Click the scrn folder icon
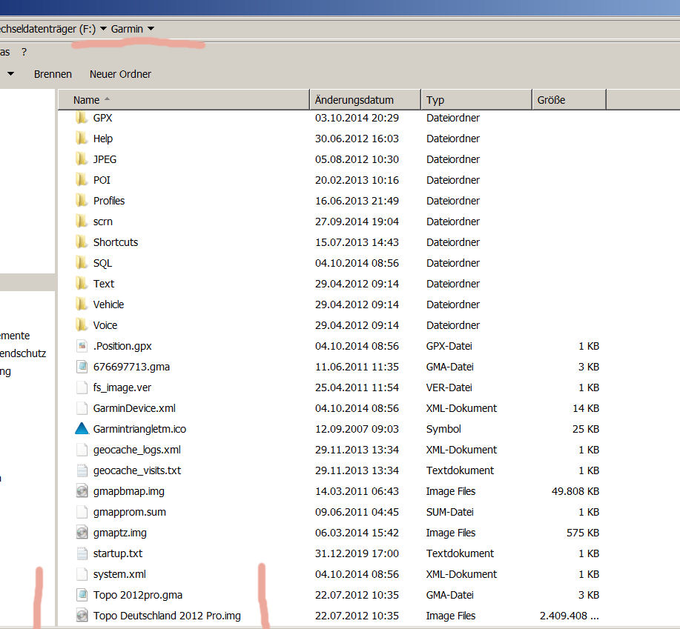Image resolution: width=680 pixels, height=629 pixels. (x=81, y=222)
